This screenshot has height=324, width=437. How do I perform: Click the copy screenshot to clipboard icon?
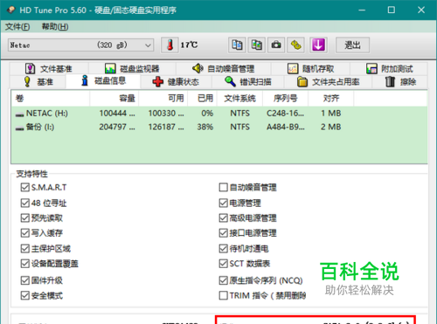tap(257, 45)
